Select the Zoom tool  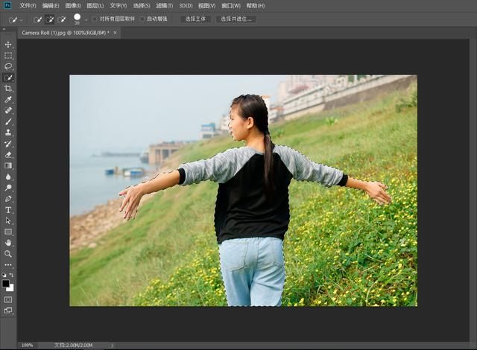(8, 254)
